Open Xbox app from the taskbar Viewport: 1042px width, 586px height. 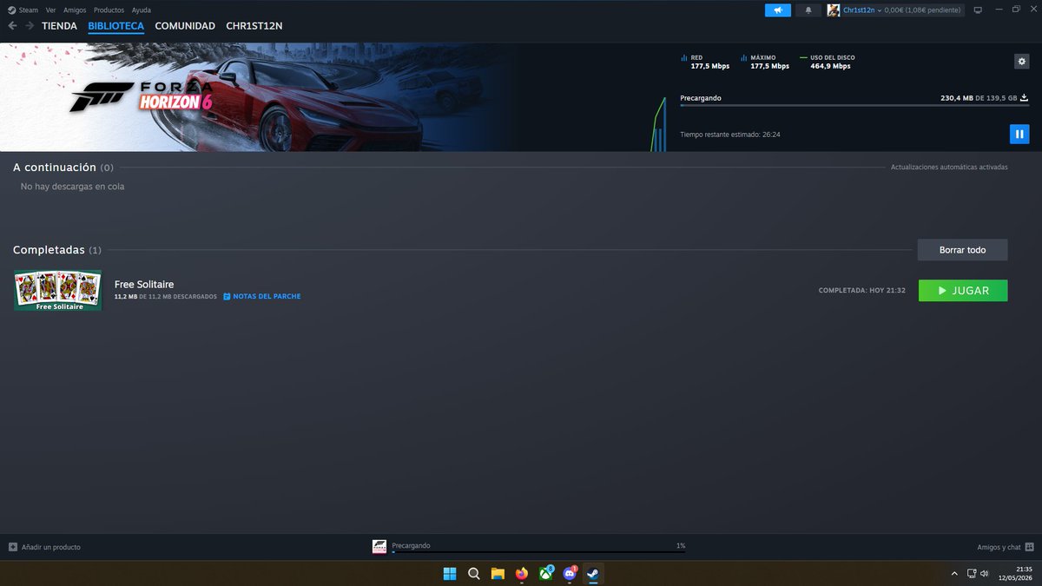(x=545, y=573)
